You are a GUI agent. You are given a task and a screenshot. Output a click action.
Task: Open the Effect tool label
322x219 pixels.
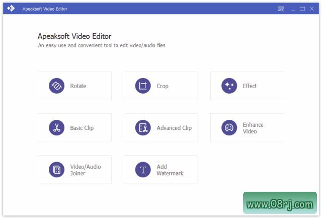pos(250,86)
